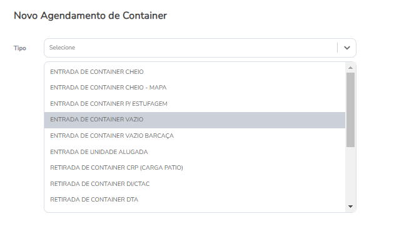Viewport: 394px width, 231px height.
Task: Click scrollbar track below the thumb
Action: tap(350, 175)
